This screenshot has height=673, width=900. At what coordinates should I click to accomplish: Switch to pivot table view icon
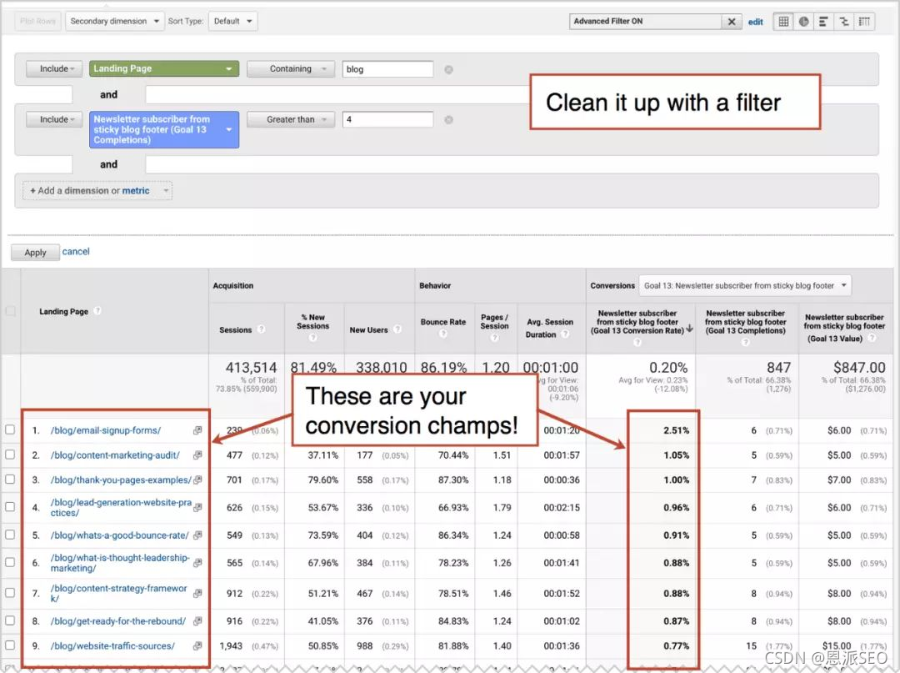pyautogui.click(x=864, y=21)
